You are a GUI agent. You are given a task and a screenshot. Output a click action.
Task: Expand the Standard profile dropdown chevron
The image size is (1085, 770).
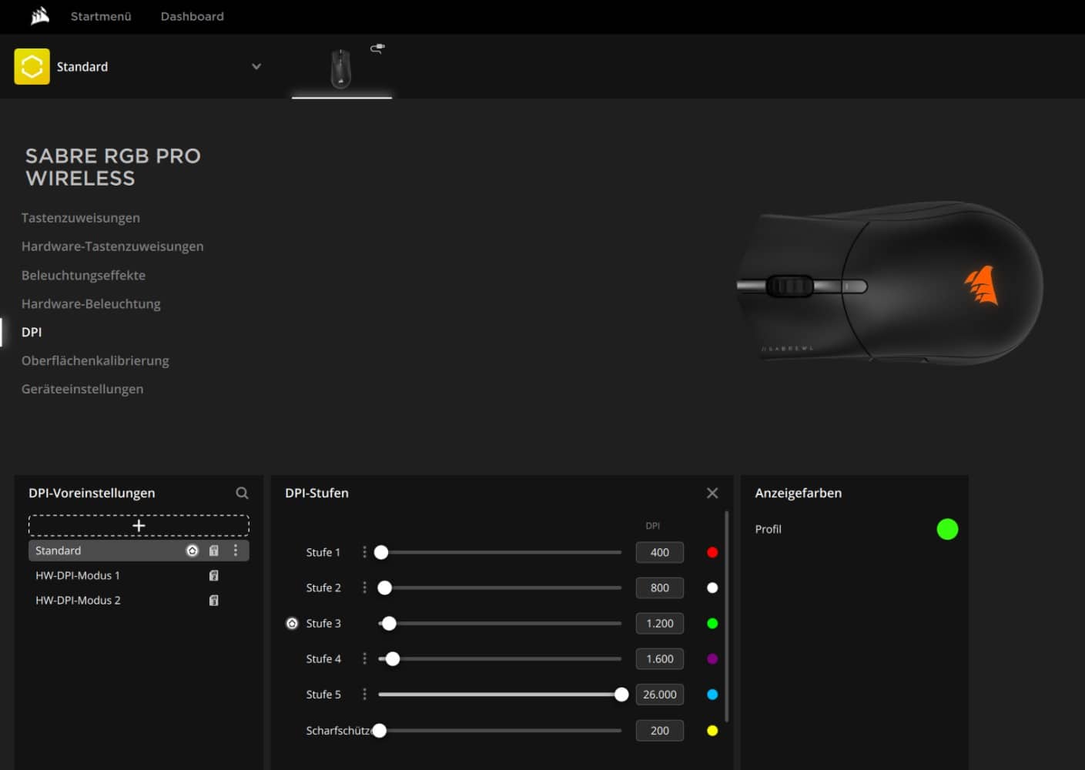(x=256, y=66)
